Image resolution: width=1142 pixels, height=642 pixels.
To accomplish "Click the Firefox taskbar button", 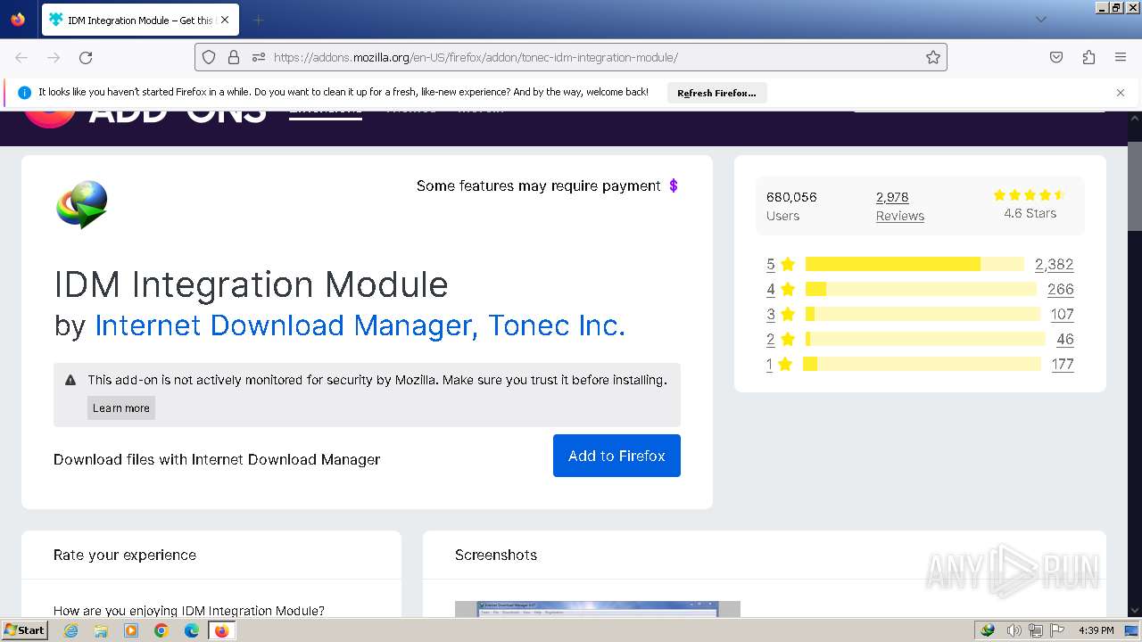I will pos(221,630).
